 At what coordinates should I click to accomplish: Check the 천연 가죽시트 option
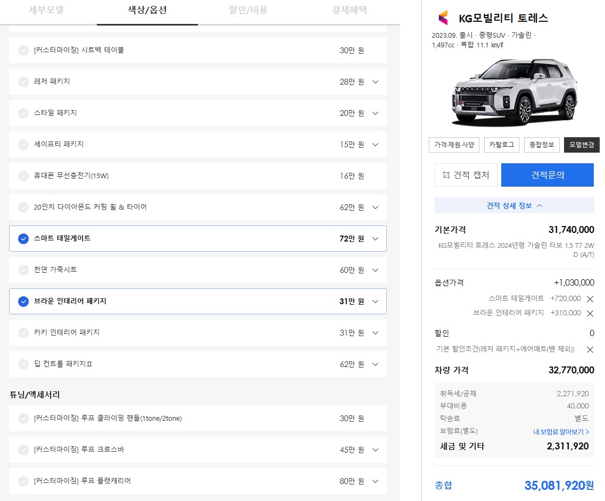pyautogui.click(x=23, y=270)
